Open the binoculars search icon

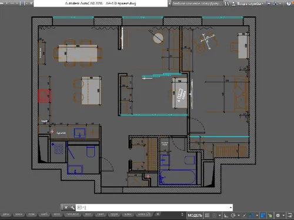click(x=227, y=4)
